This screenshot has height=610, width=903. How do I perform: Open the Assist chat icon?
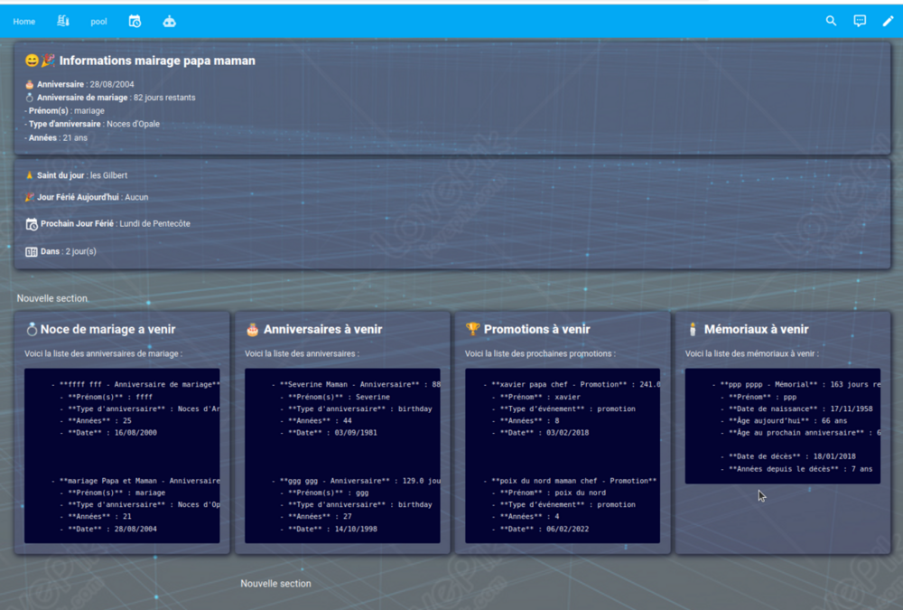[860, 21]
